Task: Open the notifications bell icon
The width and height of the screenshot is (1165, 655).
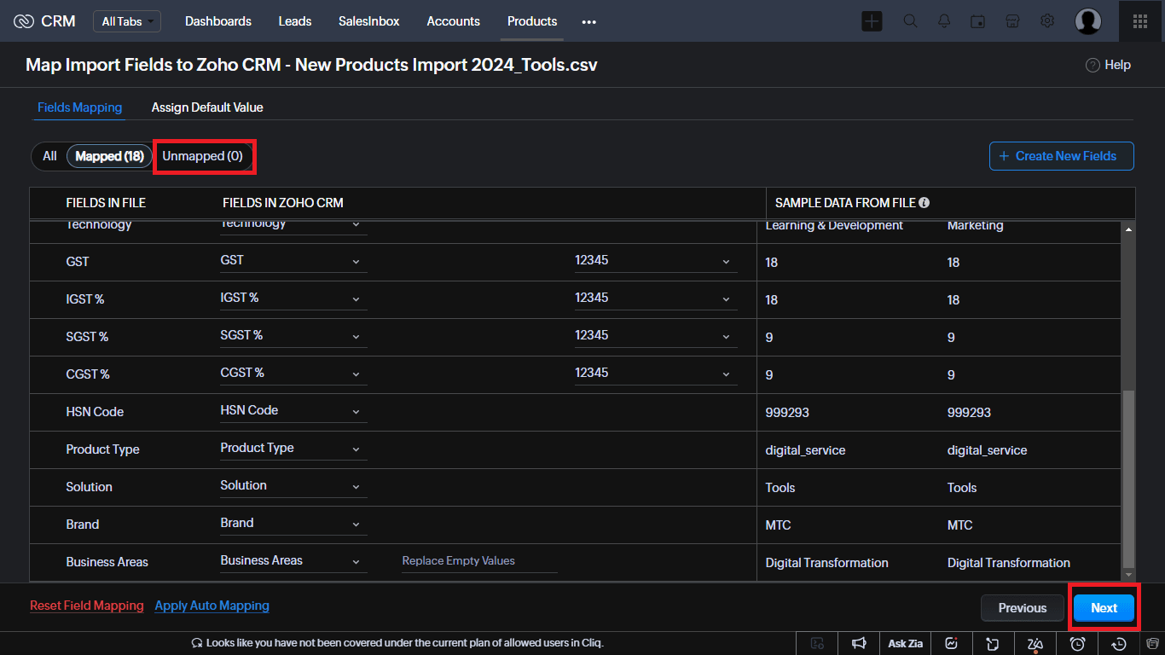Action: pos(944,21)
